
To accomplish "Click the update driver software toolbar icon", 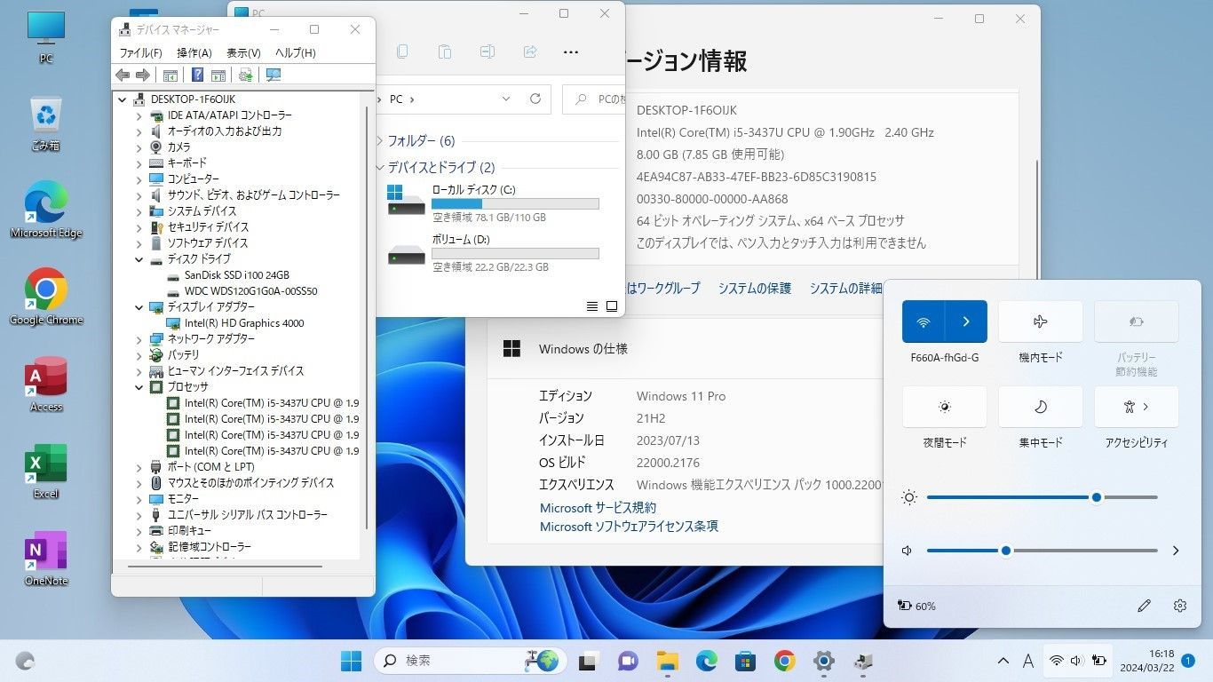I will click(246, 75).
